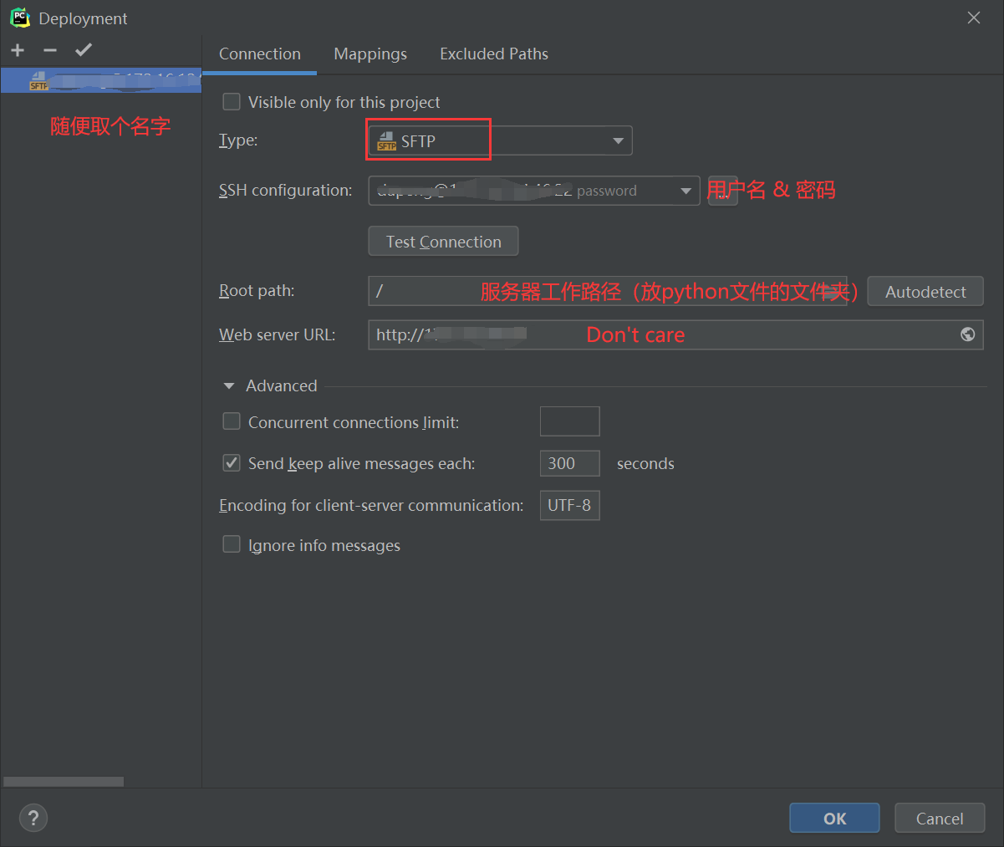Collapse the Advanced section
This screenshot has width=1004, height=847.
coord(229,385)
